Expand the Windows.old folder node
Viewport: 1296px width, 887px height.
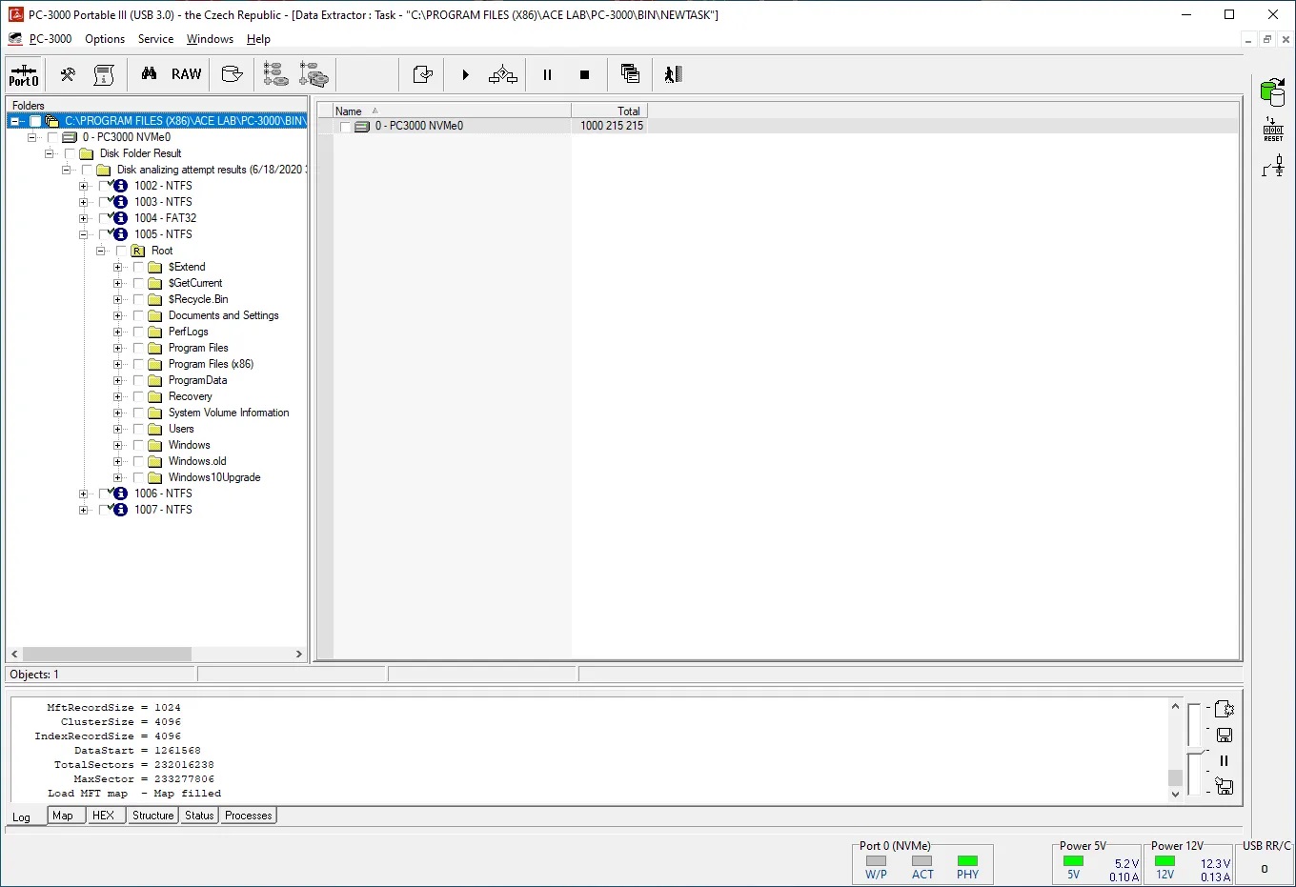click(118, 462)
